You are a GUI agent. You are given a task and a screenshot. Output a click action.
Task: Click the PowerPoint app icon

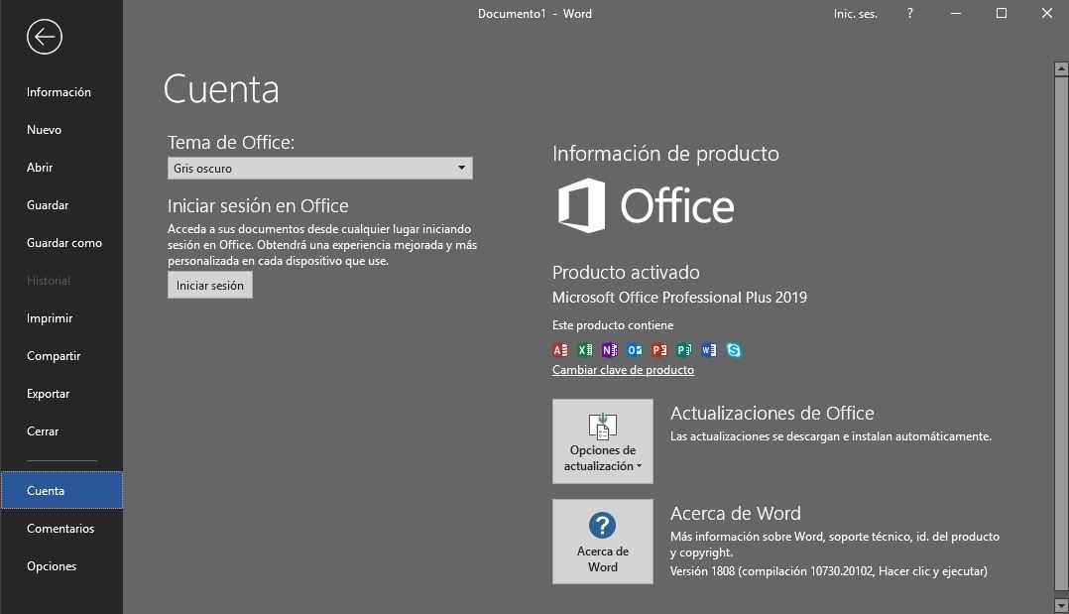click(659, 350)
